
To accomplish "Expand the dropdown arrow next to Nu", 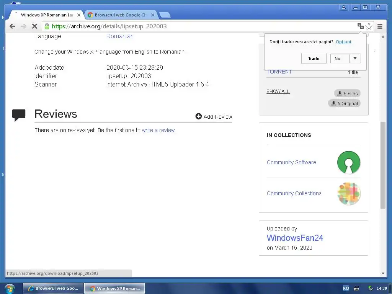I will 355,59.
